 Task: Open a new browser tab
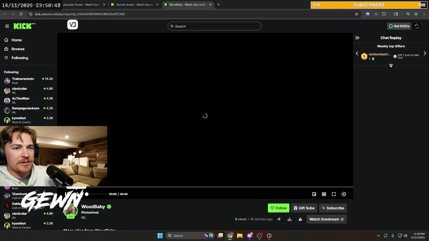pyautogui.click(x=219, y=5)
